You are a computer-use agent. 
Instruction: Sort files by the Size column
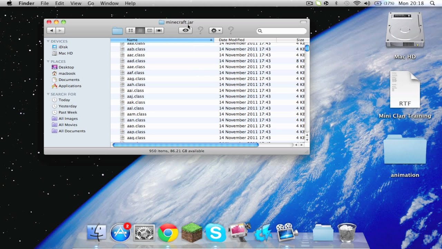(x=291, y=40)
